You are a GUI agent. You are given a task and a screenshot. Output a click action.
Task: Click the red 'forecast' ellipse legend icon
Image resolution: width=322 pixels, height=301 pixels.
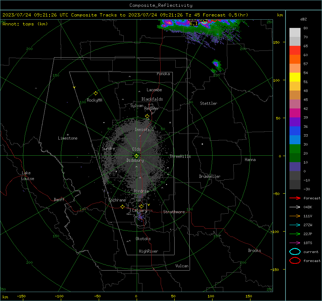295,261
